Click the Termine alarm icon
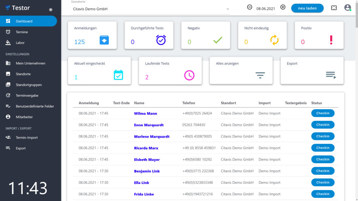The width and height of the screenshot is (358, 201). (8, 32)
